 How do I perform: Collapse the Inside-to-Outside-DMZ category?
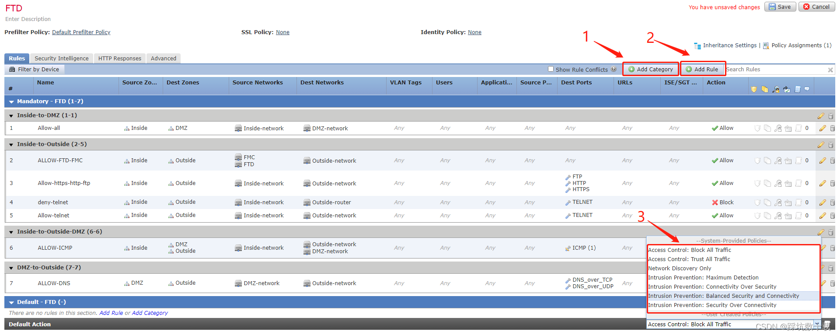tap(11, 232)
